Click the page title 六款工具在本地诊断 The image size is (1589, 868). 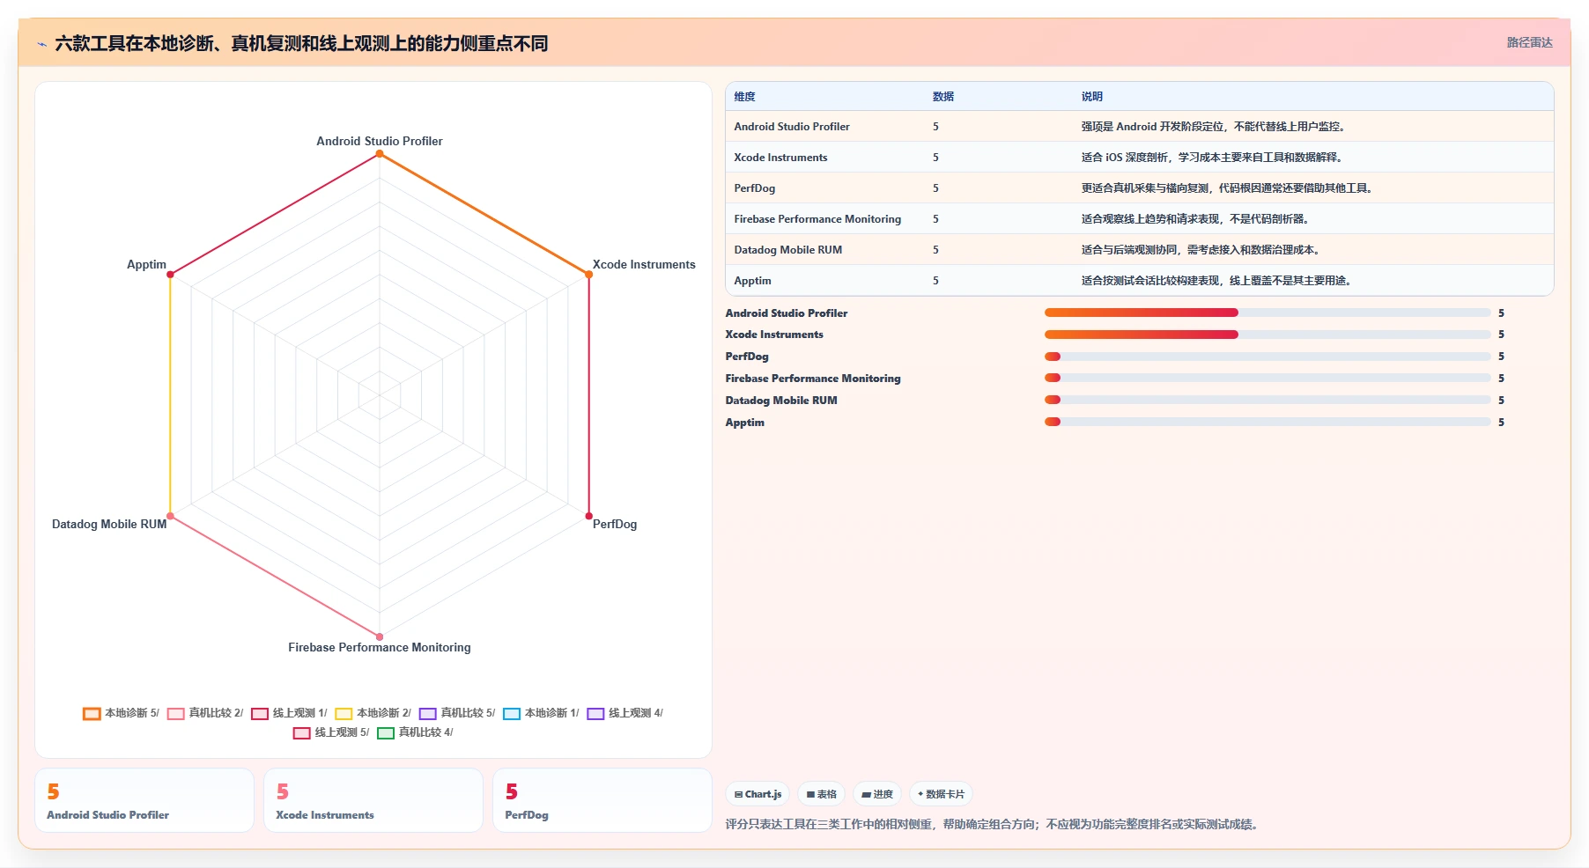[x=301, y=44]
